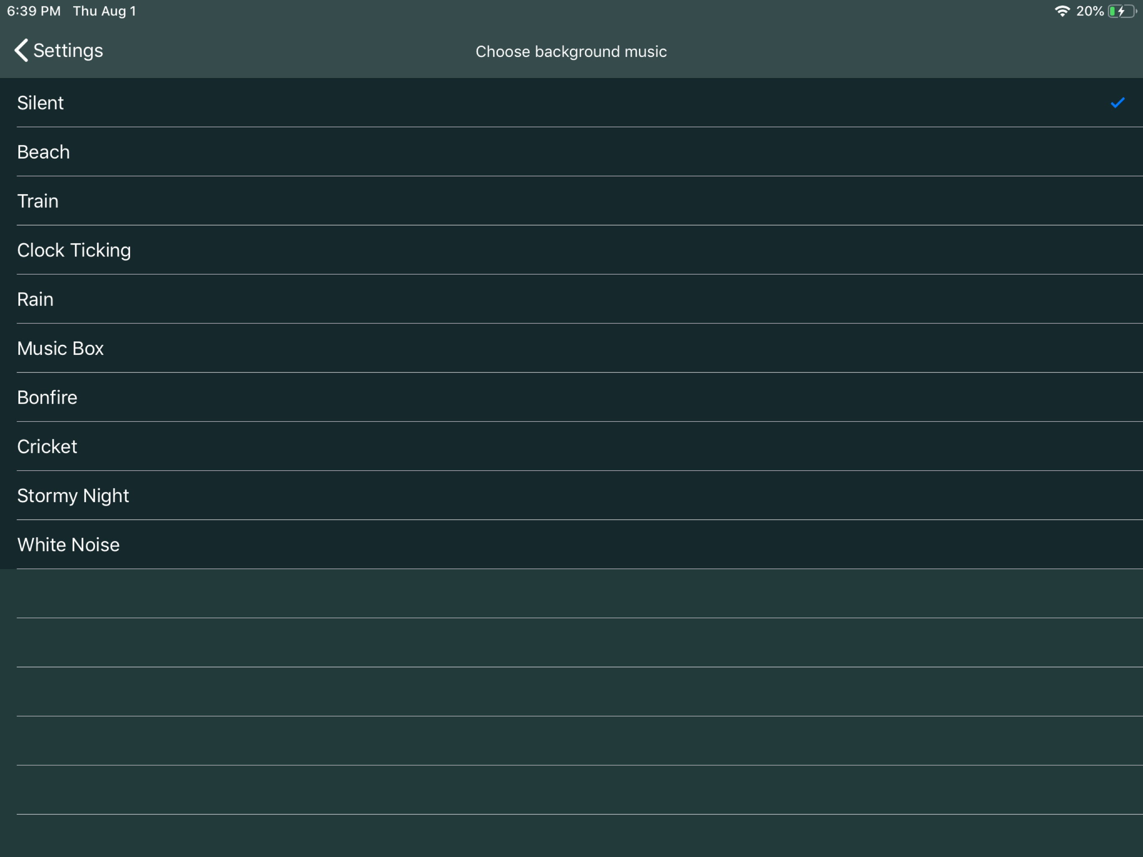Select White Noise option

coord(68,545)
